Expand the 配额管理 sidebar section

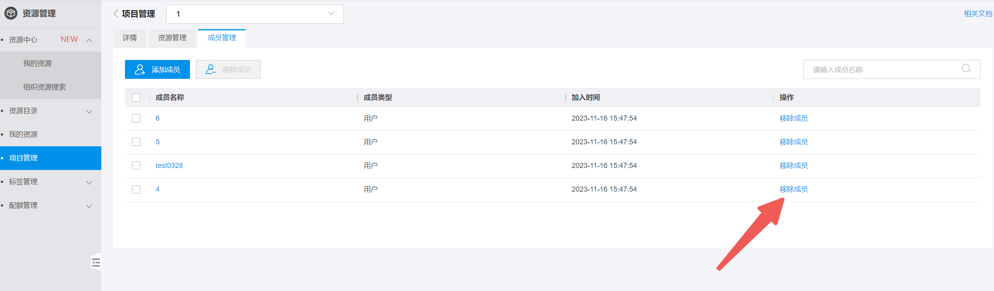click(x=89, y=206)
